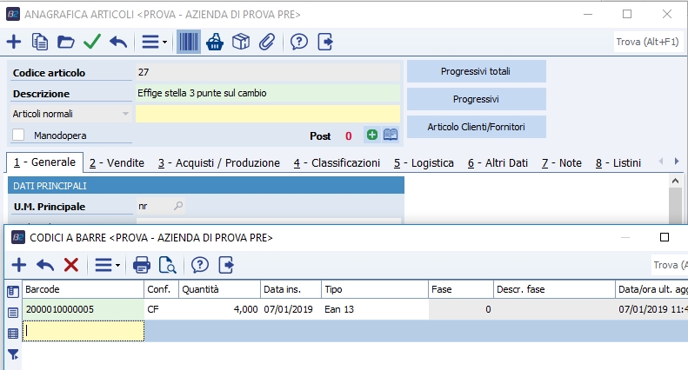Click the Articolo Clienti/Fornitori button
Screen dimensions: 688x370
click(476, 127)
